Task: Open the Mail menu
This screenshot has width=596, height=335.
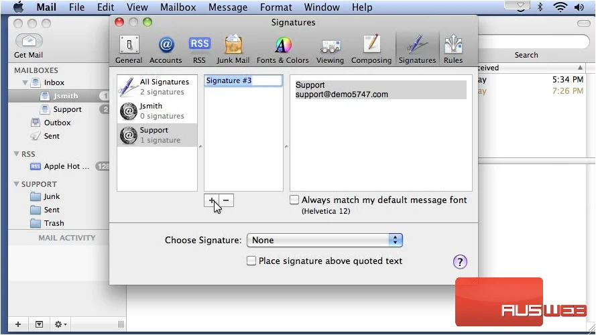Action: (46, 7)
